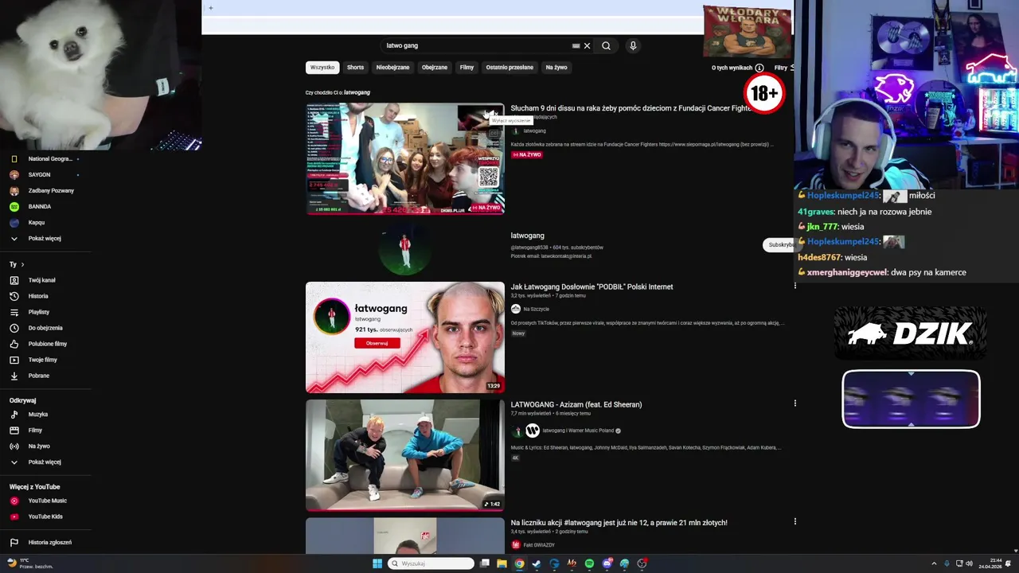Screen dimensions: 1019x573
Task: Open Pobrane downloads
Action: pos(39,376)
